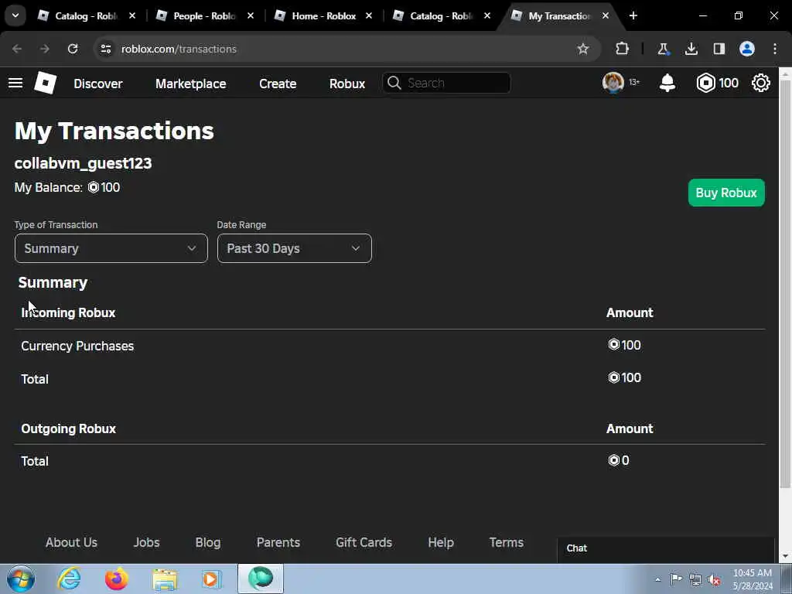The width and height of the screenshot is (792, 594).
Task: Go back to the previous page
Action: pyautogui.click(x=17, y=49)
